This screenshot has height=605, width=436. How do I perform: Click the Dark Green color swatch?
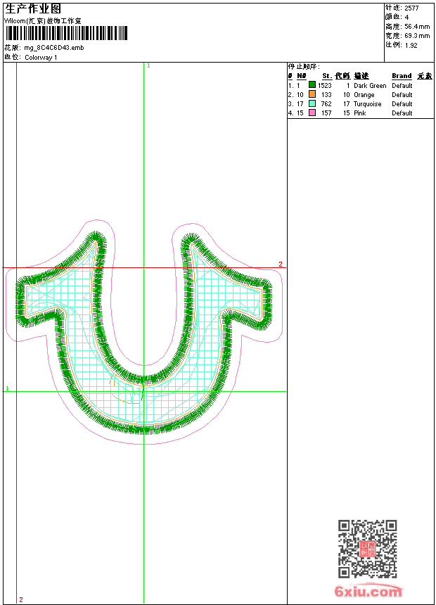tap(312, 85)
